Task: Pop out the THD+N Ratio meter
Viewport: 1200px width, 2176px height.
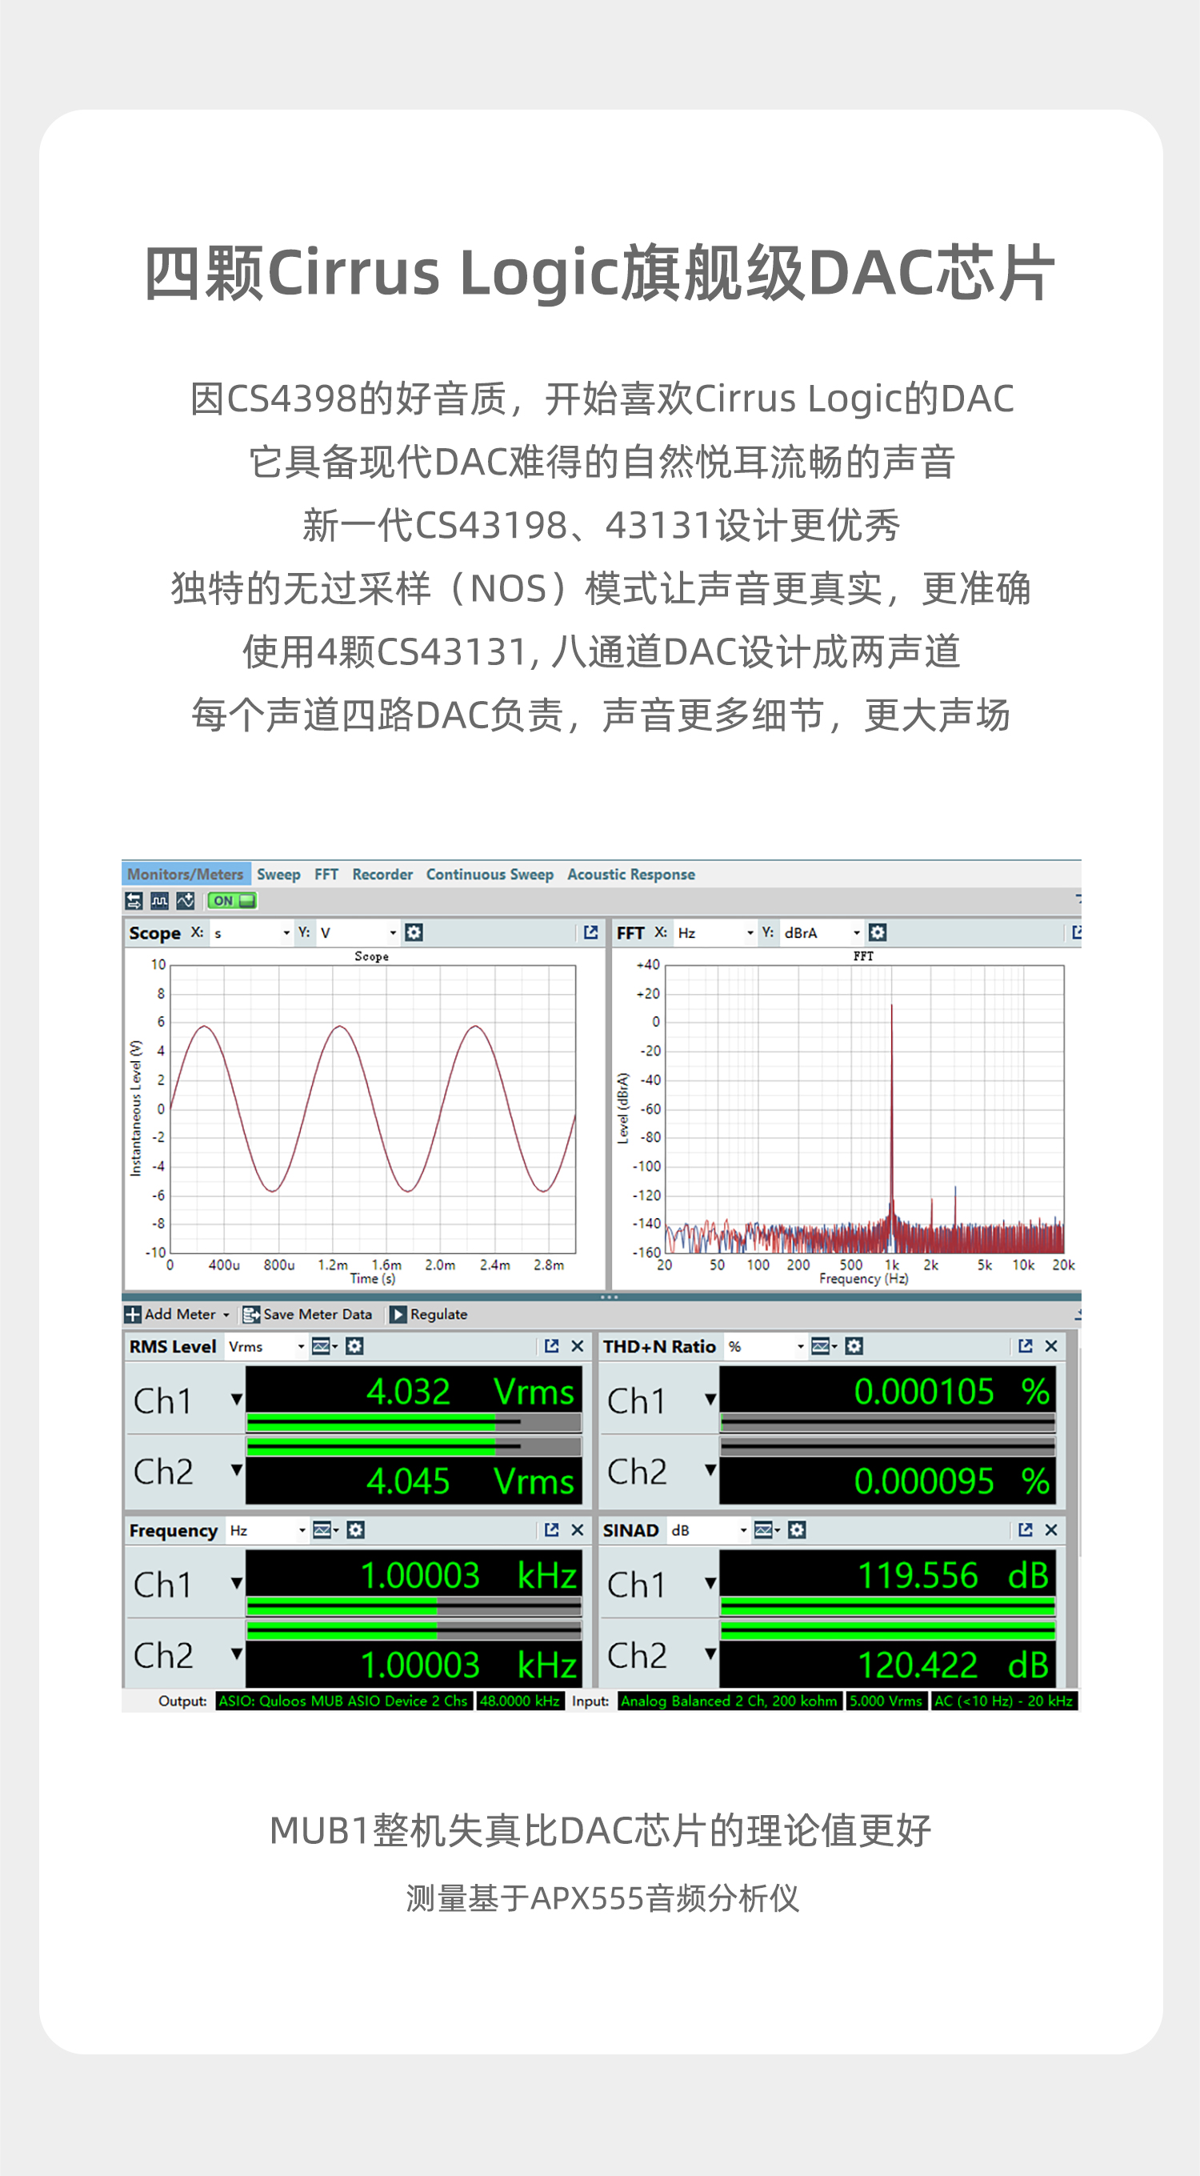Action: click(x=1025, y=1346)
